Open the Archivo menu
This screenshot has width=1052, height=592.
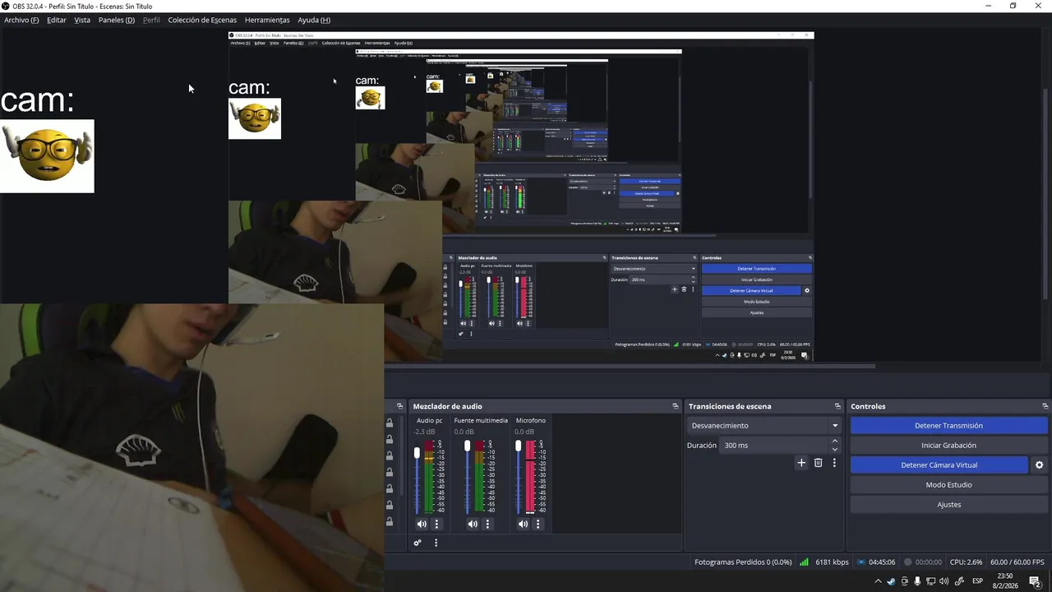pos(21,20)
